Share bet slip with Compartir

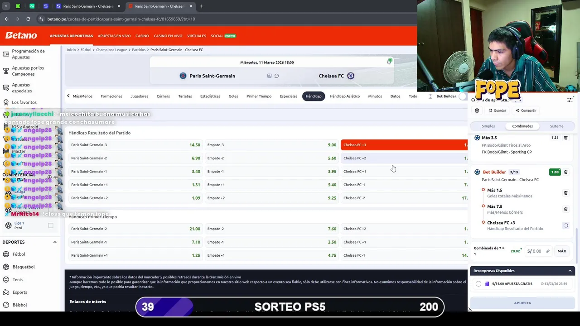[x=526, y=110]
